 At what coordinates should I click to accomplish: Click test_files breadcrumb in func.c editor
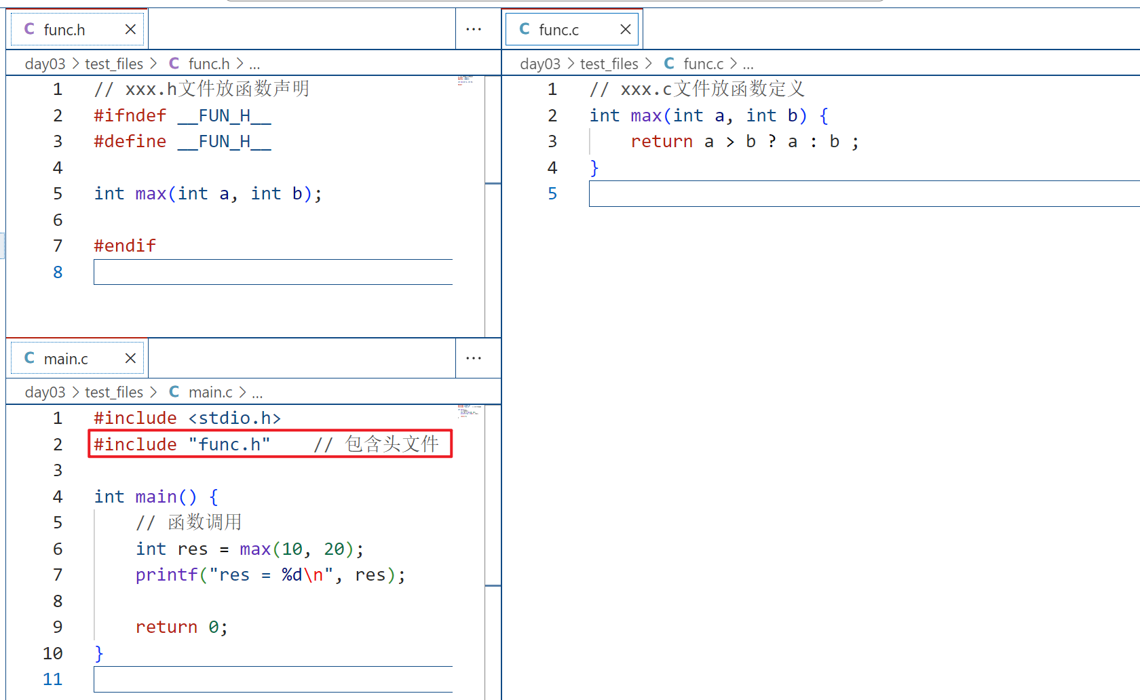[609, 64]
